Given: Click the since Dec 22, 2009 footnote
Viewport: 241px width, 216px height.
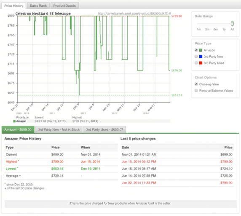Looking at the screenshot, I should click(19, 184).
